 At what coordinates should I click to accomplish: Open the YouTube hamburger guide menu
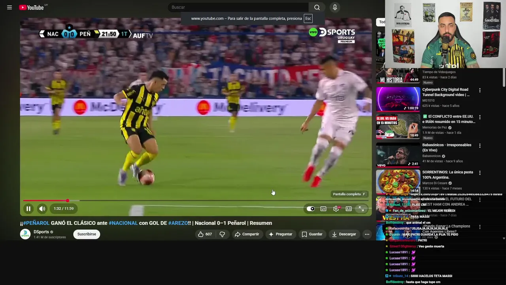point(9,7)
